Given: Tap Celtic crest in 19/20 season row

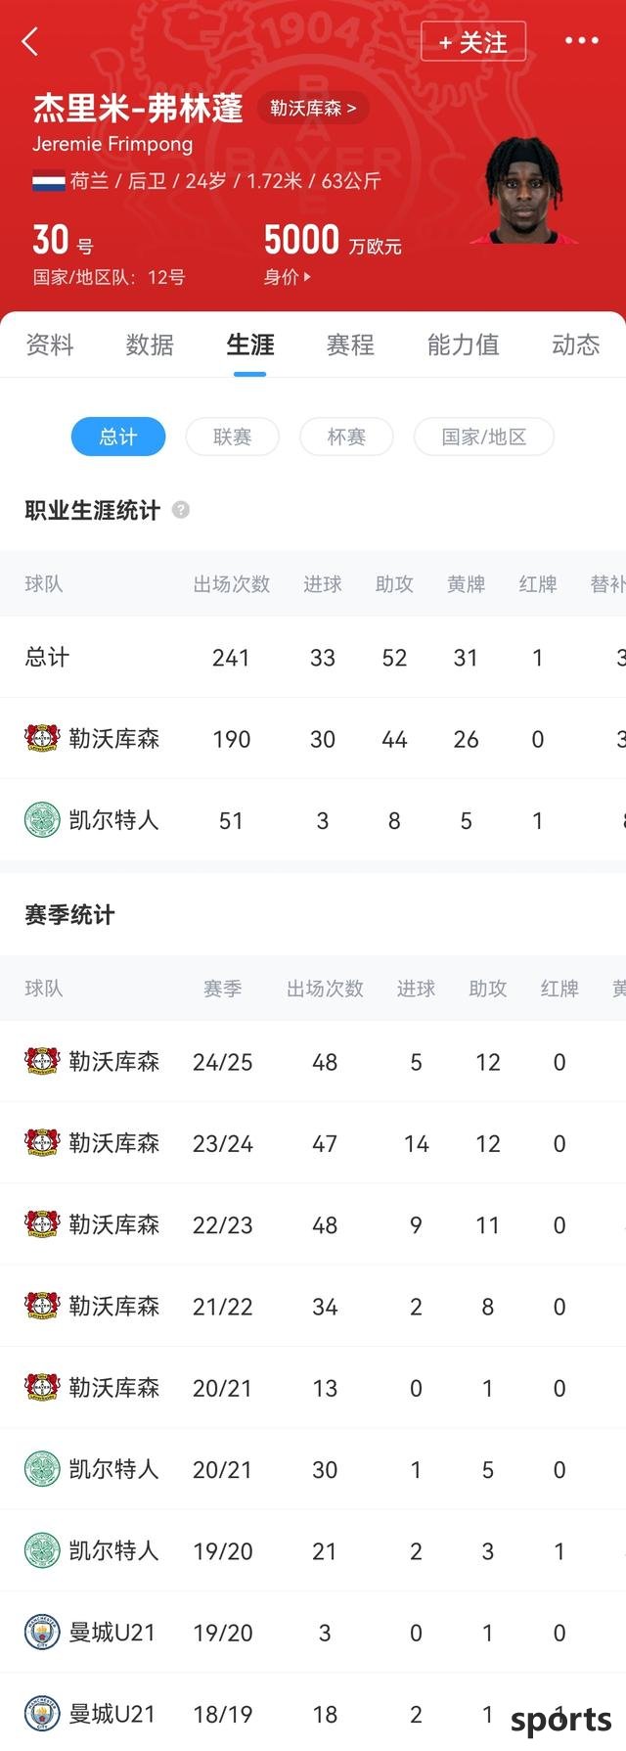Looking at the screenshot, I should click(42, 1550).
